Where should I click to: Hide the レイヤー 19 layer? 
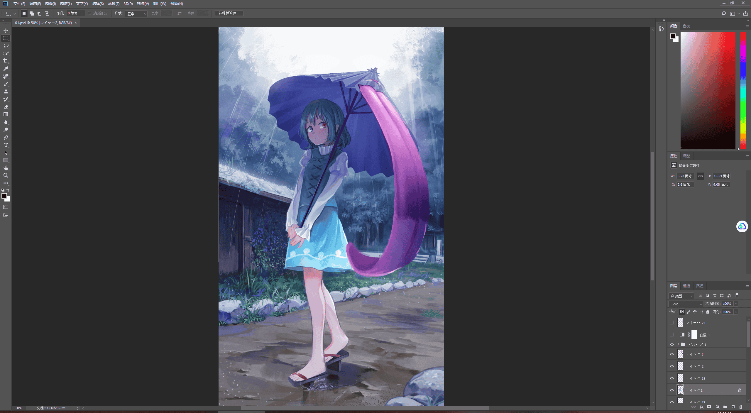(x=672, y=378)
